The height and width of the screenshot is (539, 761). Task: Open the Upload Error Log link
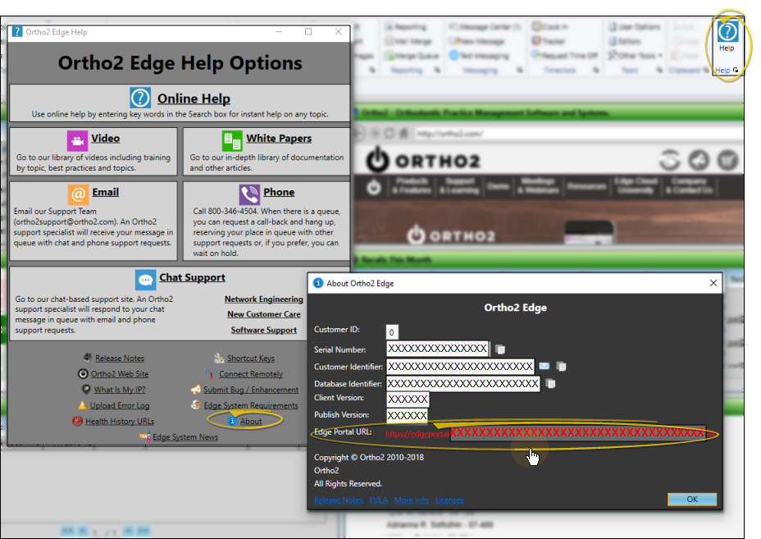point(120,405)
